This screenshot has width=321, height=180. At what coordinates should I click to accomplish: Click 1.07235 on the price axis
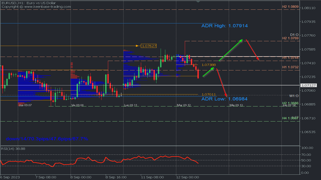coord(308,77)
